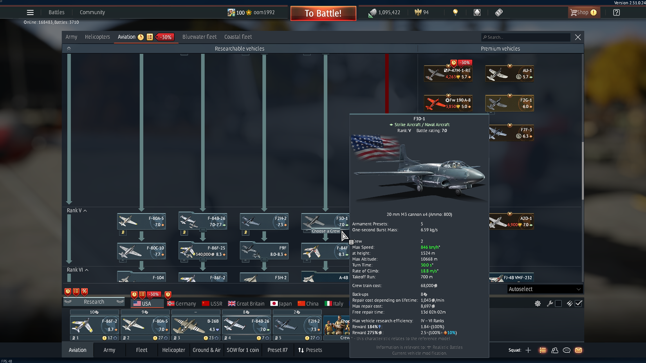The image size is (646, 363).
Task: Open the mail inbox icon
Action: [x=578, y=350]
